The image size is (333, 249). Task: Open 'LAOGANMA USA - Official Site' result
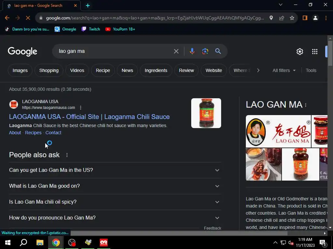[x=89, y=117]
